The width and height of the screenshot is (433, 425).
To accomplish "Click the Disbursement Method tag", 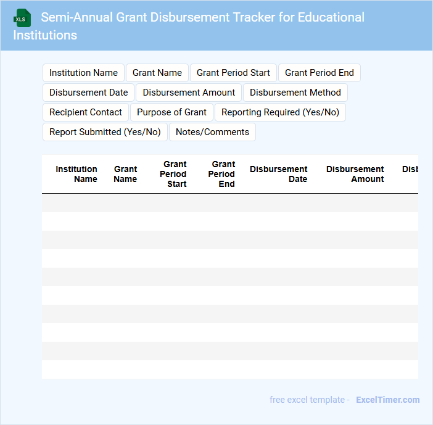I will point(295,93).
